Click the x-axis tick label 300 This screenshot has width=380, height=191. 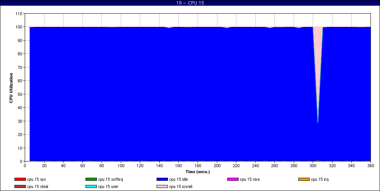click(313, 166)
